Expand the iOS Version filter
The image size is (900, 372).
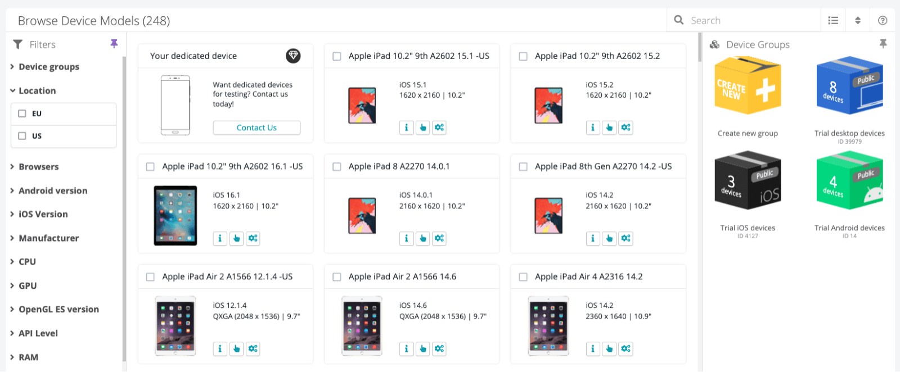43,214
